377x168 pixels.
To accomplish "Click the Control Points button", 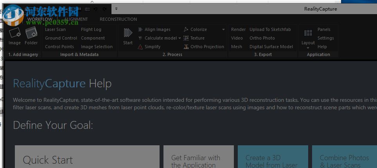I will (x=59, y=47).
